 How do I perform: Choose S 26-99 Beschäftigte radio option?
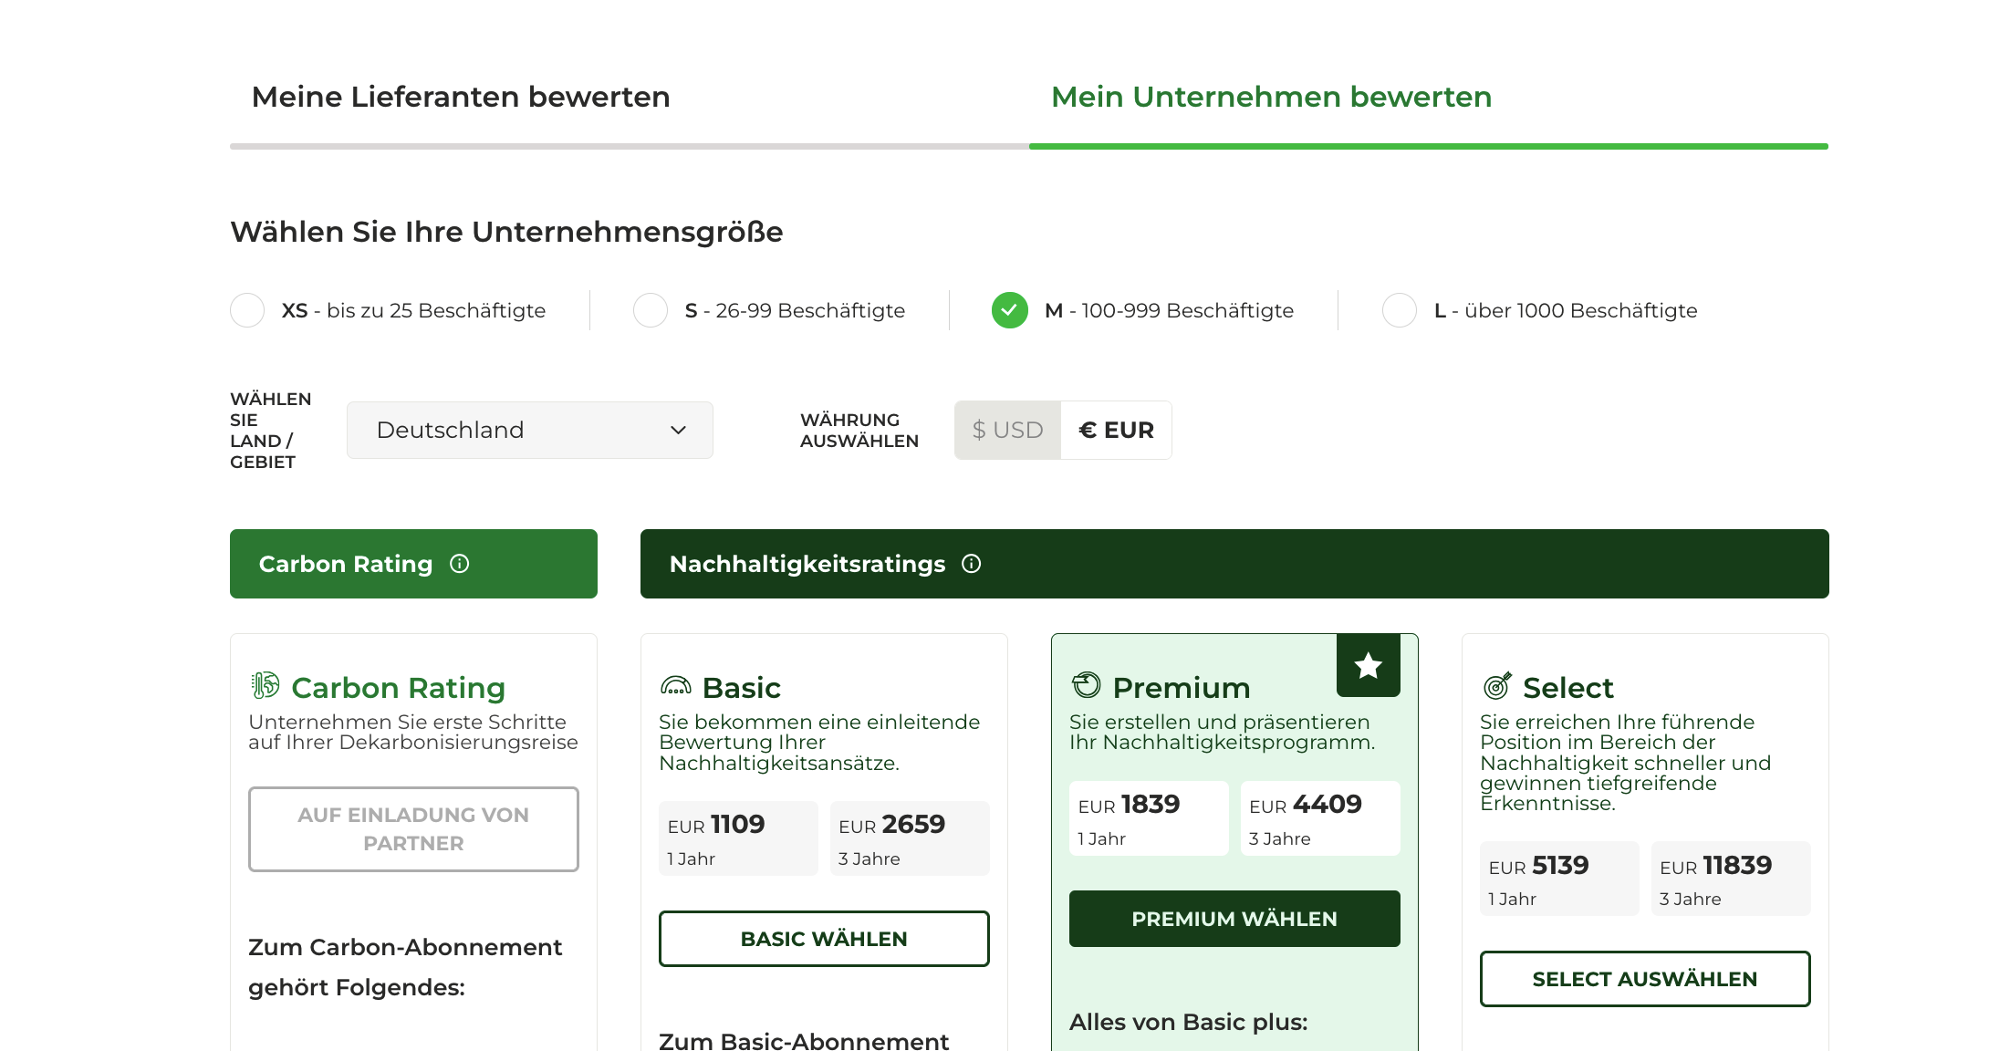[x=651, y=310]
